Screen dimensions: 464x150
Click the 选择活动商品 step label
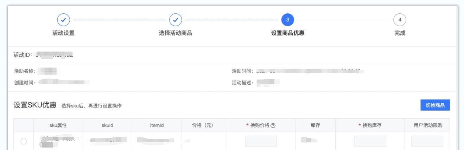point(176,33)
